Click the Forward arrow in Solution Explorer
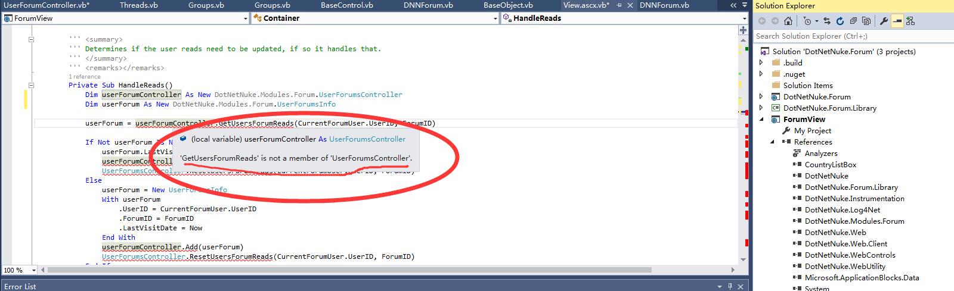This screenshot has width=954, height=291. point(775,21)
